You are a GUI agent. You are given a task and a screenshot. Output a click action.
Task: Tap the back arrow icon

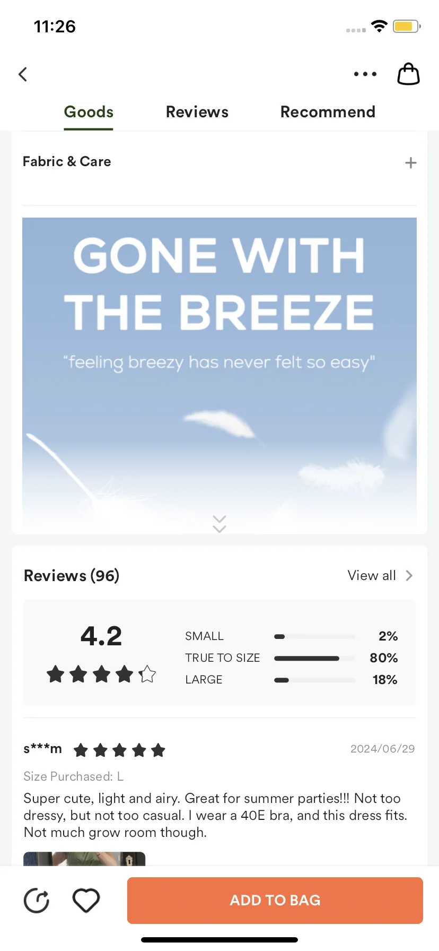tap(23, 74)
